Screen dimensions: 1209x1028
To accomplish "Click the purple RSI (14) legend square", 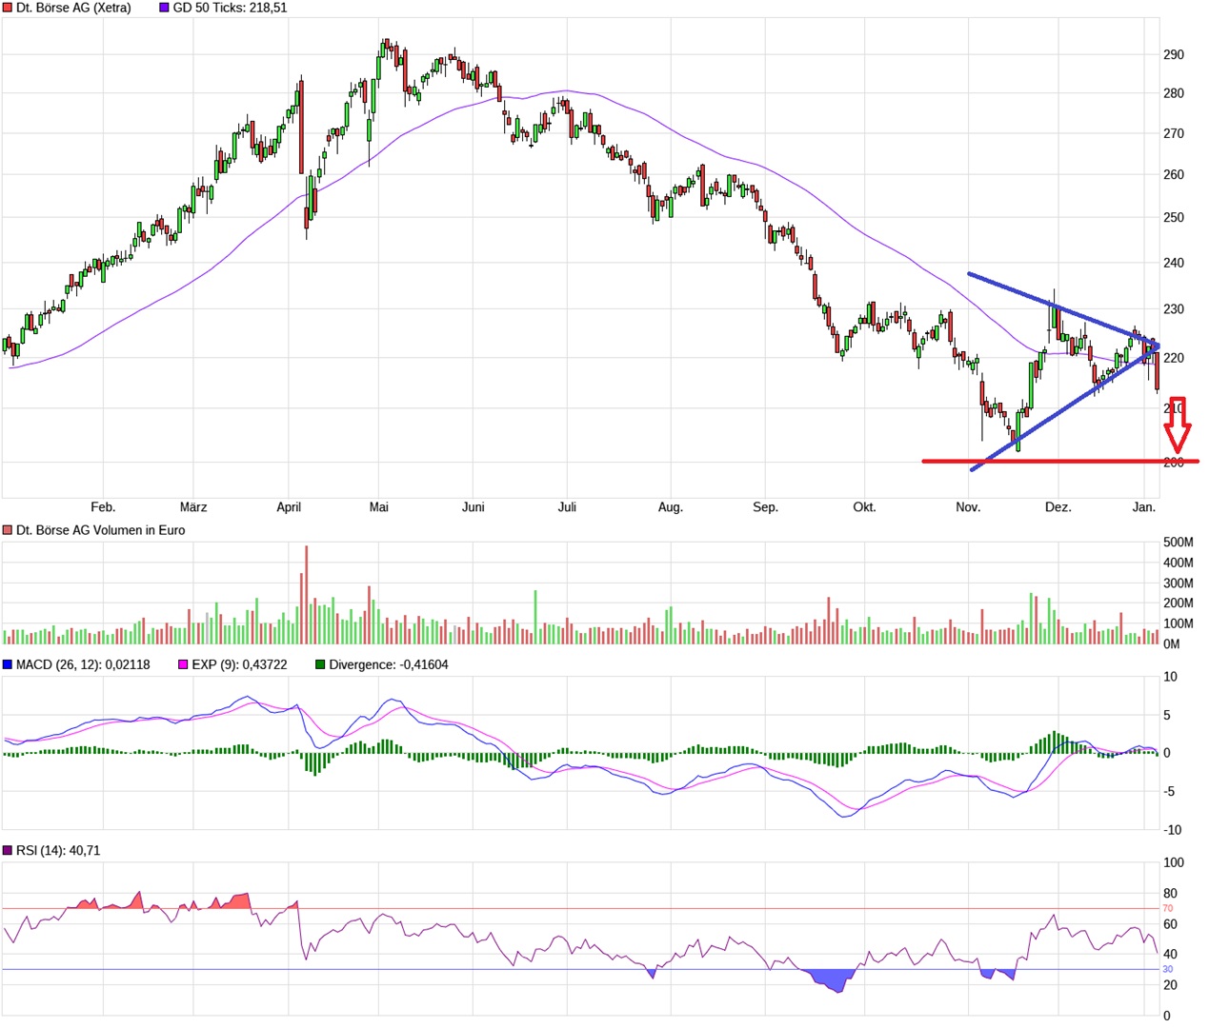I will click(8, 850).
